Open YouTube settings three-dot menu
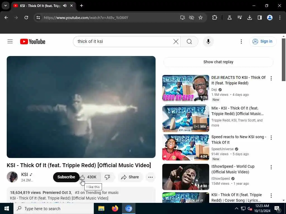 click(241, 42)
